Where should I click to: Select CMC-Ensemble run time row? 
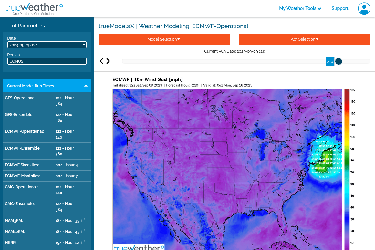pos(47,206)
